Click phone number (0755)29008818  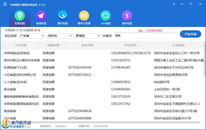pyautogui.click(x=80, y=111)
